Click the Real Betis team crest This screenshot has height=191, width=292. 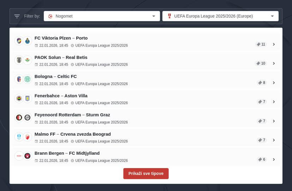click(28, 60)
